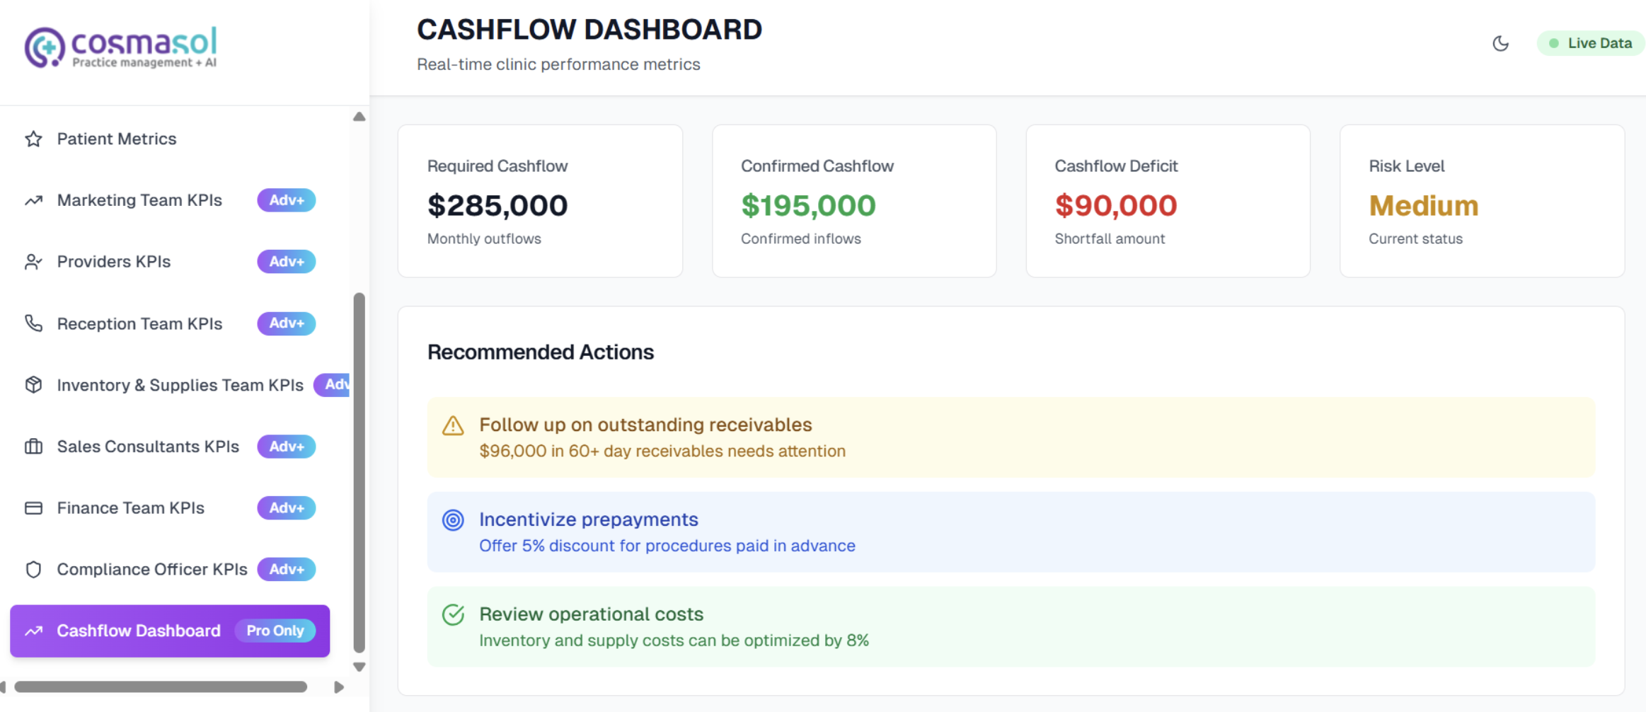Click the Finance Team card icon
Image resolution: width=1646 pixels, height=712 pixels.
pos(33,508)
